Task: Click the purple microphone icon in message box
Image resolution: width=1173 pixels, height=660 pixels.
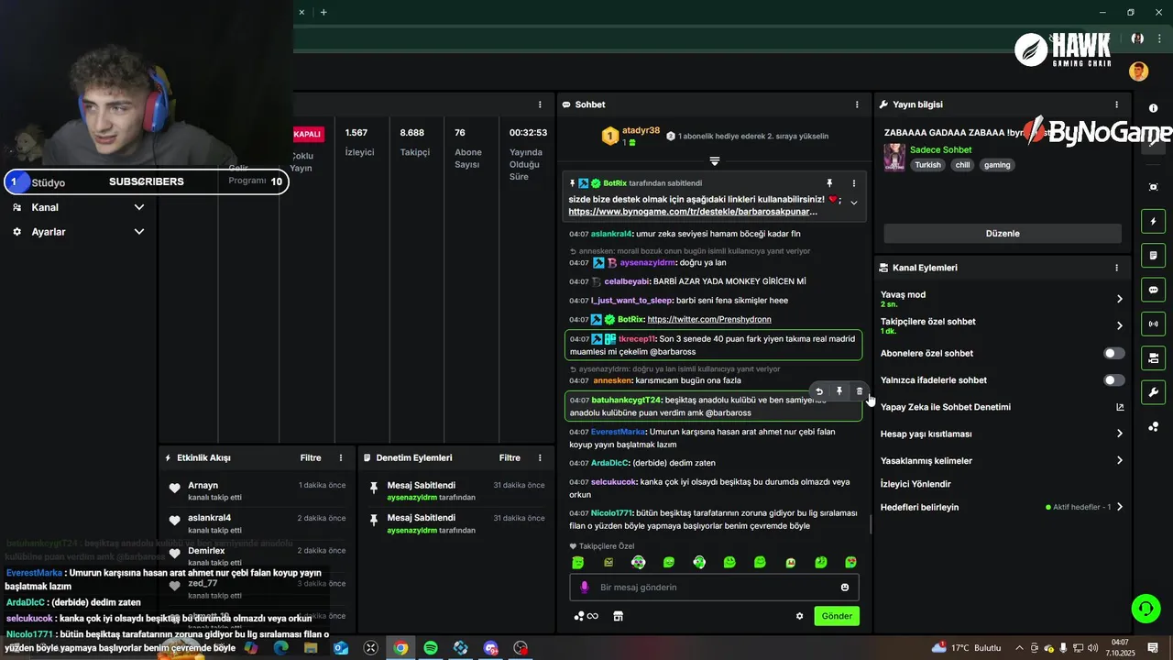Action: [585, 587]
